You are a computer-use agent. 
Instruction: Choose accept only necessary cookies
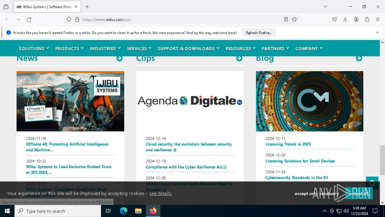coord(316,193)
